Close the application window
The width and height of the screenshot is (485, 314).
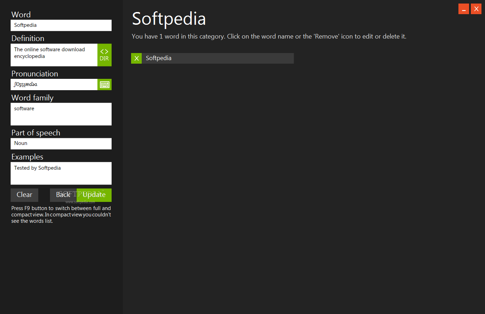pos(476,9)
